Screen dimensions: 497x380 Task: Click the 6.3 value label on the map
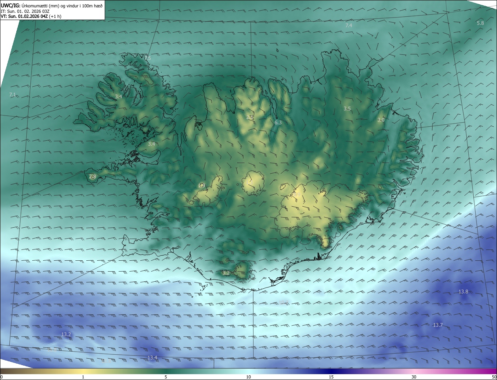click(278, 122)
